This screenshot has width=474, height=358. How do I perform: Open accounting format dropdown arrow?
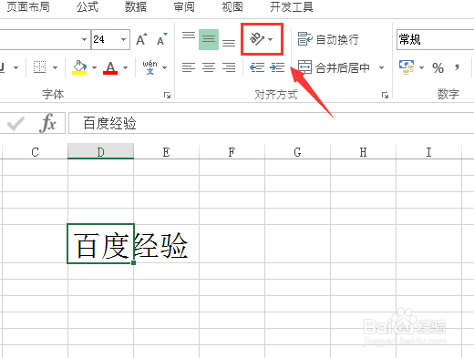421,67
